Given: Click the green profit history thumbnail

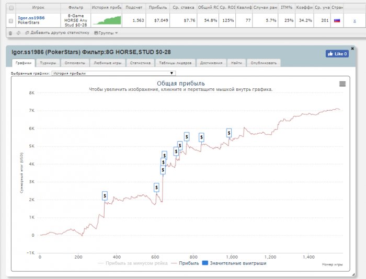Looking at the screenshot, I should 107,20.
